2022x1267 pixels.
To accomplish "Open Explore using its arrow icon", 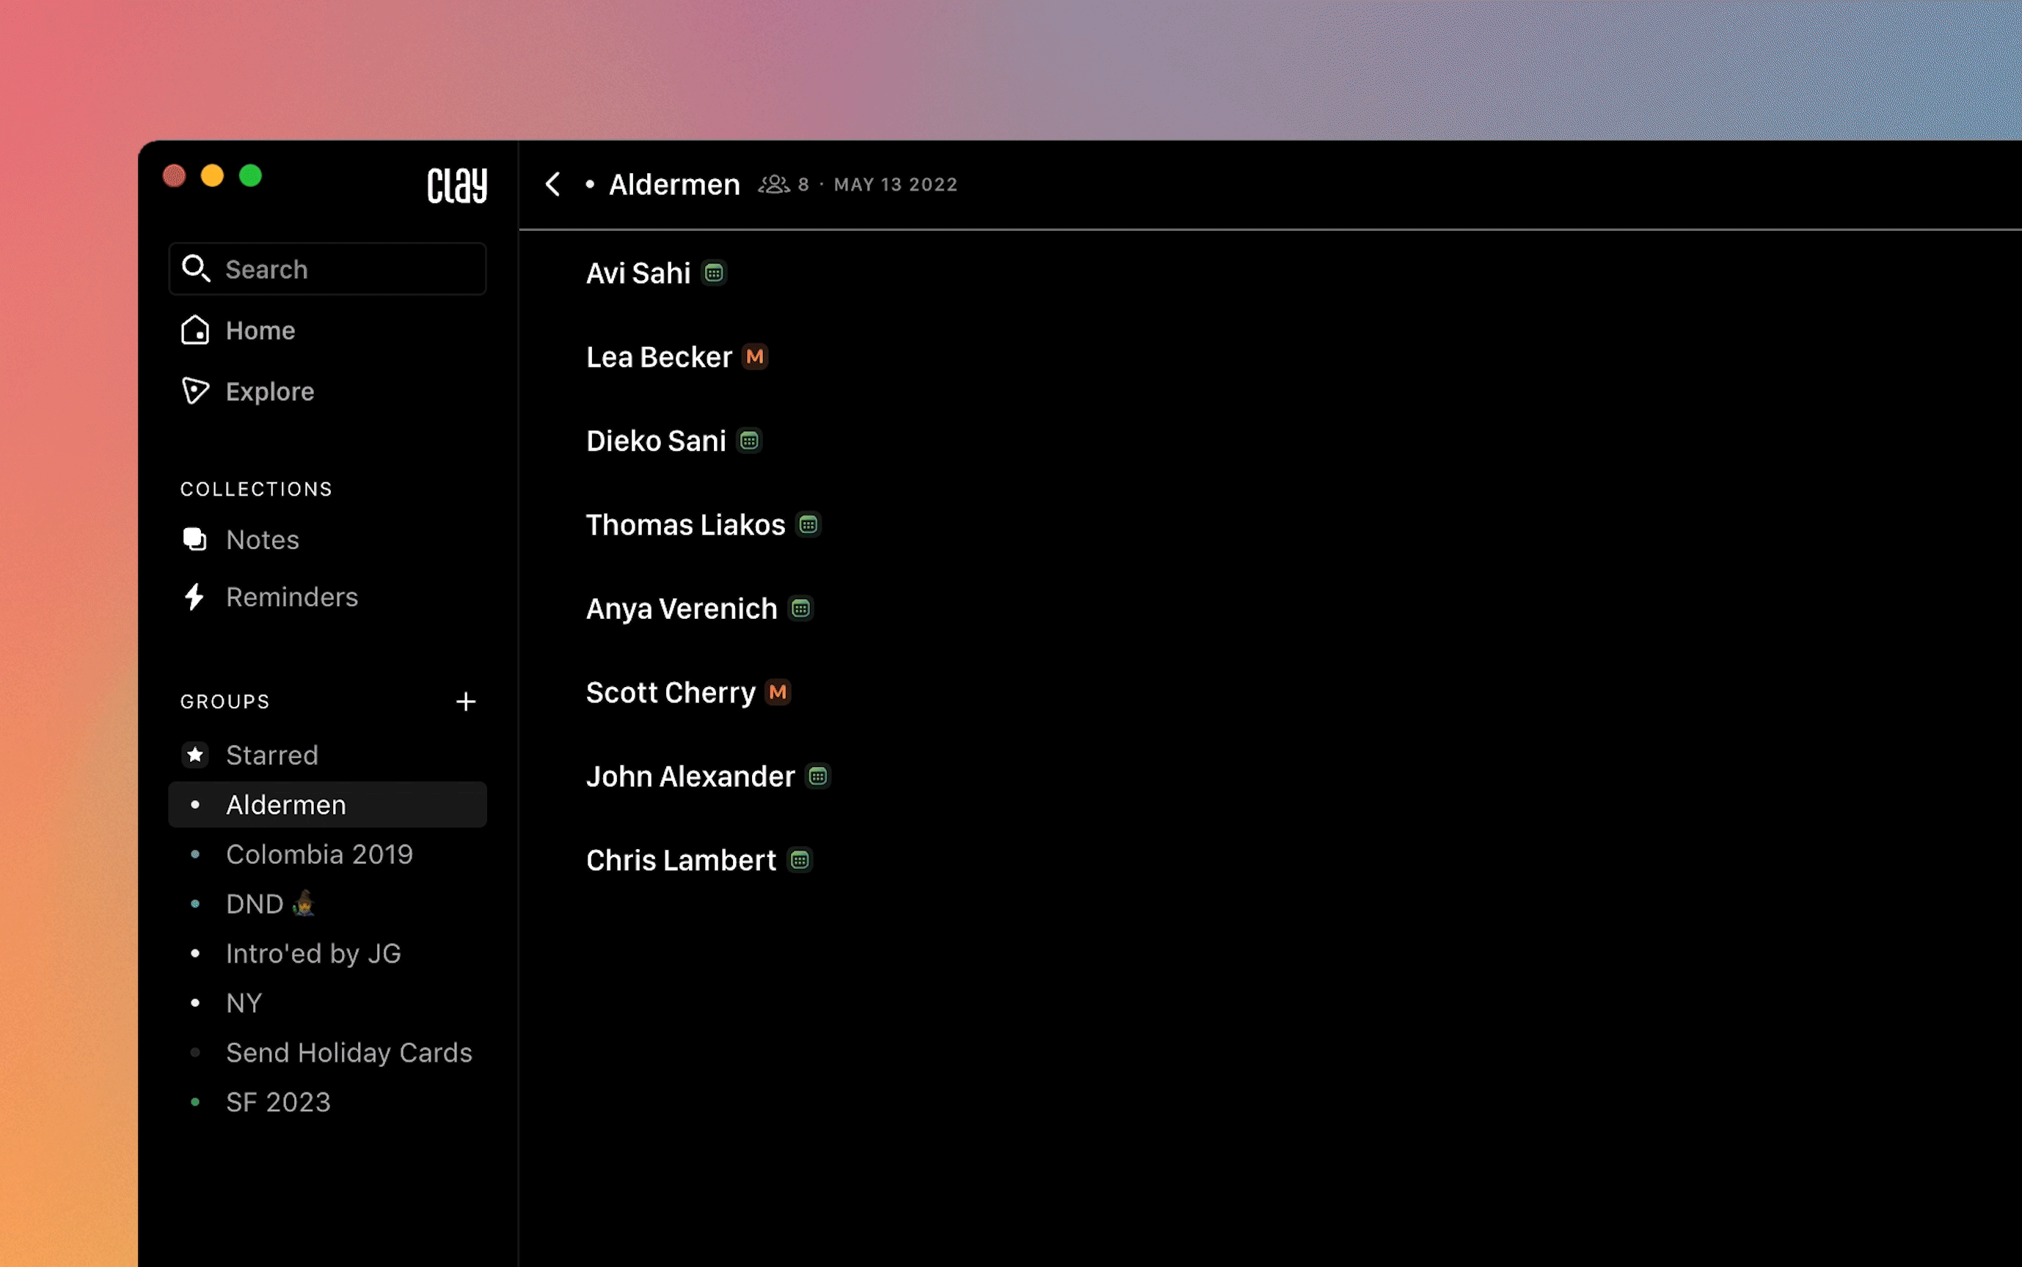I will (x=194, y=392).
